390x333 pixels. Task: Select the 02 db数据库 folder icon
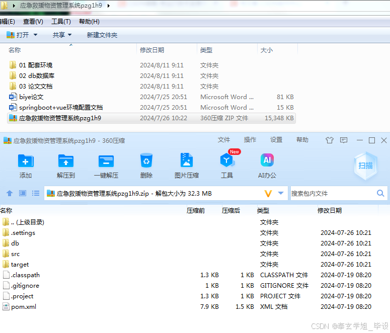point(13,75)
